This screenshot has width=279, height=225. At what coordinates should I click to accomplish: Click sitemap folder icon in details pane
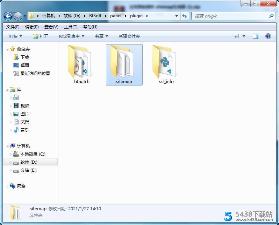[x=16, y=212]
